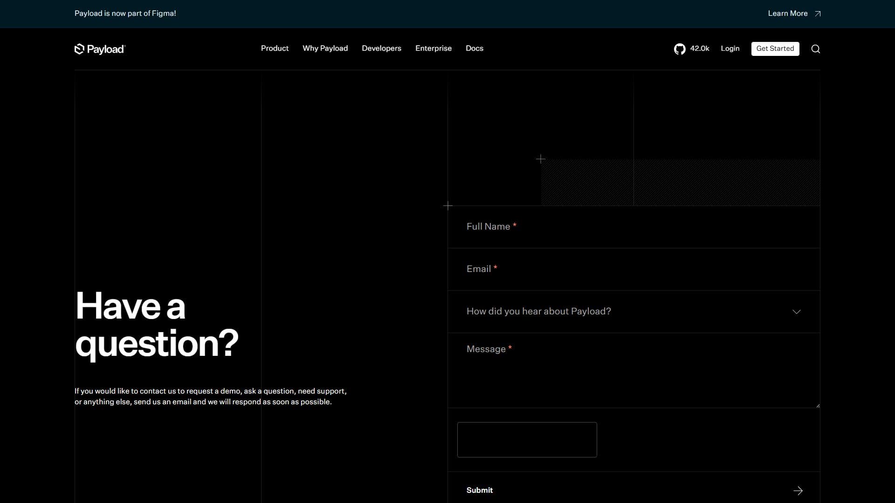Open the Product menu
Viewport: 895px width, 503px height.
pos(275,48)
